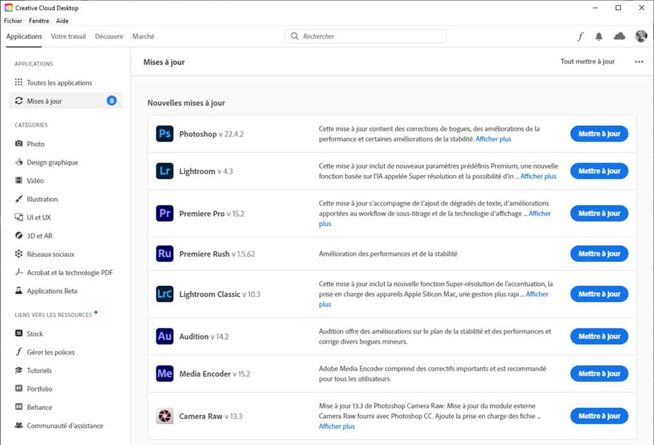The height and width of the screenshot is (445, 654).
Task: Open the Fenêtre menu
Action: coord(39,21)
